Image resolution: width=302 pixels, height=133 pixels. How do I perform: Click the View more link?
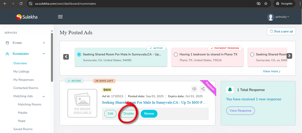click(271, 71)
